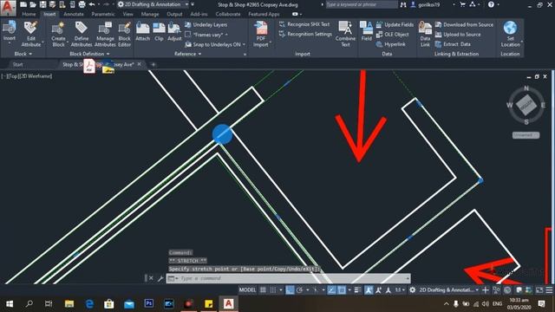Launch the Block Editor
This screenshot has width=555, height=312.
(x=125, y=34)
